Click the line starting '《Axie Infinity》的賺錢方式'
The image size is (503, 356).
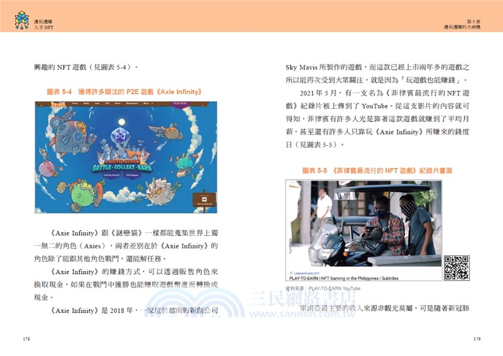[133, 272]
